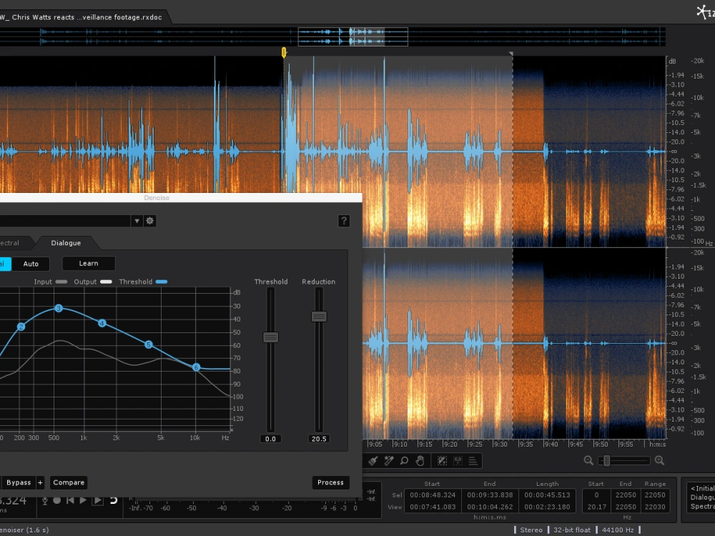Click the Input legend label
Viewport: 715px width, 536px height.
tap(43, 282)
